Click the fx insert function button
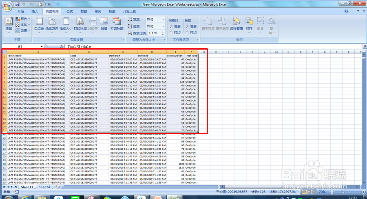This screenshot has height=199, width=367. tap(61, 46)
